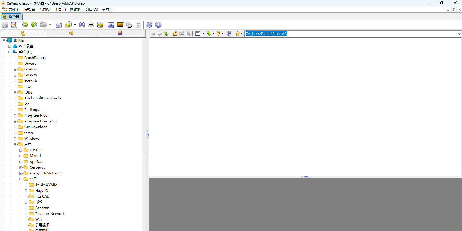462x231 pixels.
Task: Collapse the 系统 (C:) drive node
Action: click(10, 52)
